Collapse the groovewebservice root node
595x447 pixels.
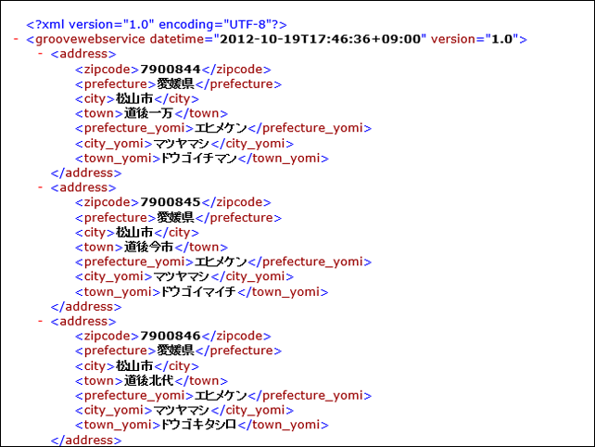coord(16,39)
